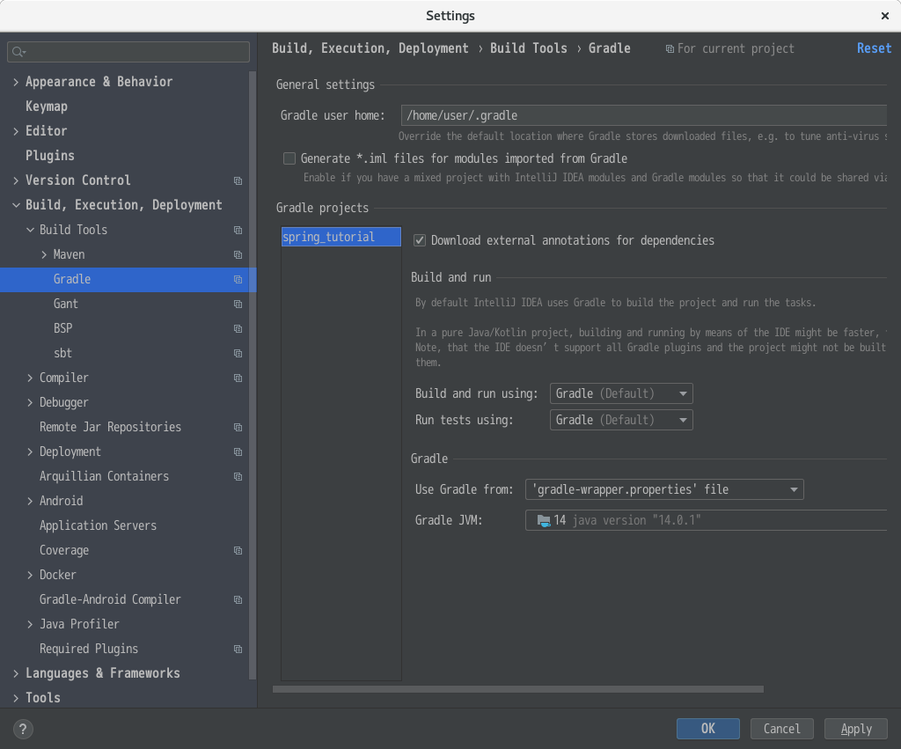Click project-level icon beside Gradle
The height and width of the screenshot is (749, 901).
coord(238,279)
